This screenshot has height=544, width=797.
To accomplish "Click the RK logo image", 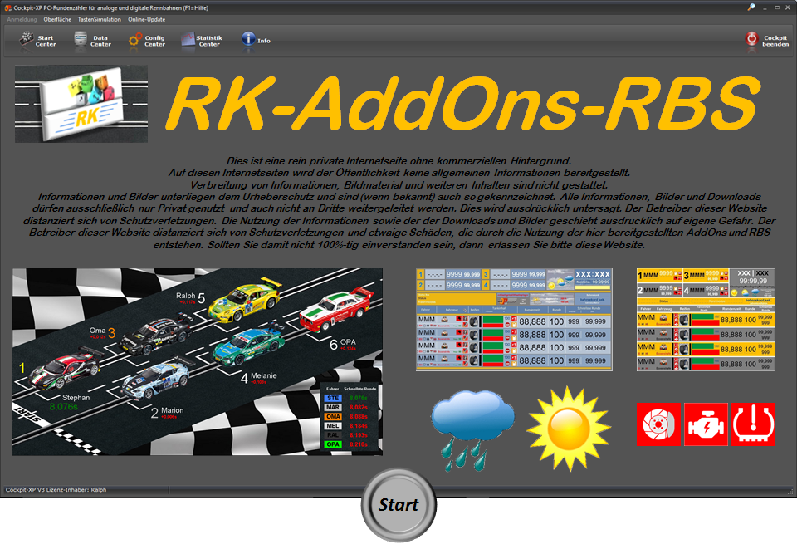I will 81,104.
